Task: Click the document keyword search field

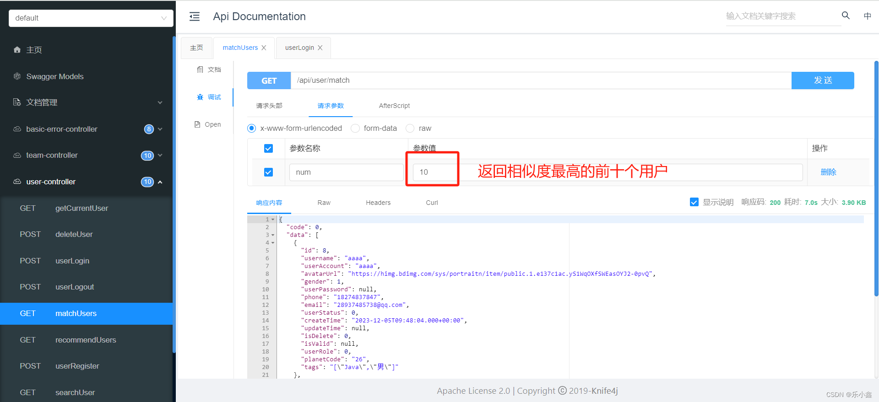Action: click(783, 16)
